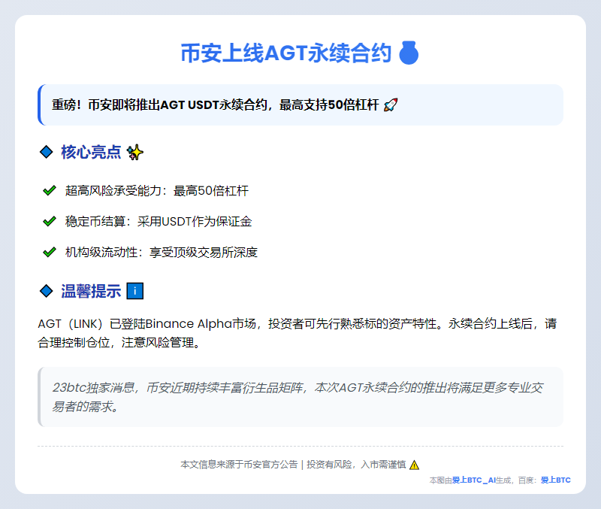Click the blue diamond before 温馨提示

47,291
